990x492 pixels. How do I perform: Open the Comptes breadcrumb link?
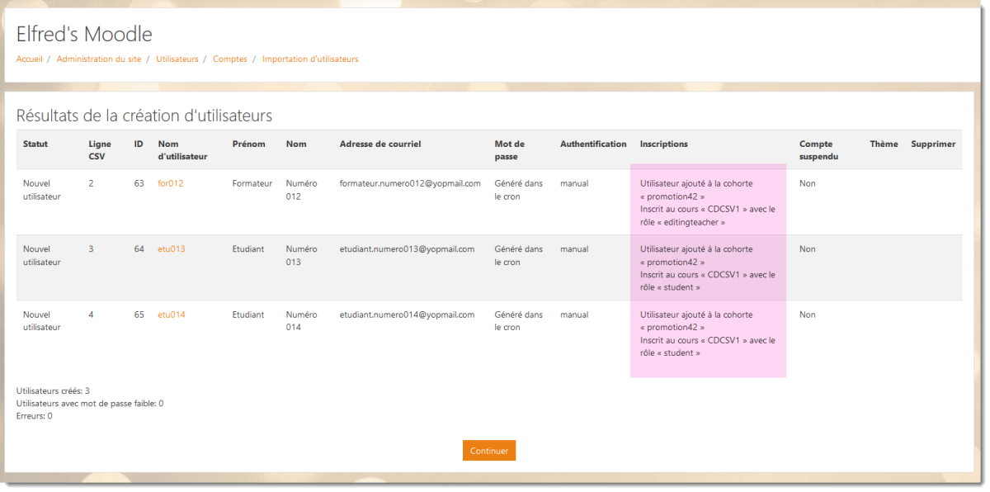point(230,59)
